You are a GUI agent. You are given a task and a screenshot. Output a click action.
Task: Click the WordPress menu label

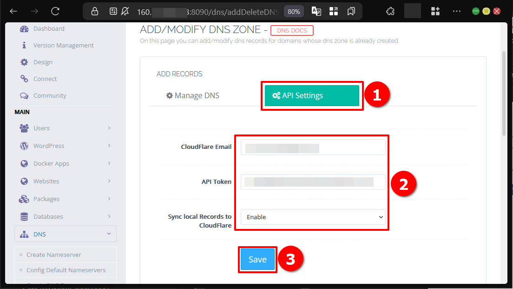point(49,146)
